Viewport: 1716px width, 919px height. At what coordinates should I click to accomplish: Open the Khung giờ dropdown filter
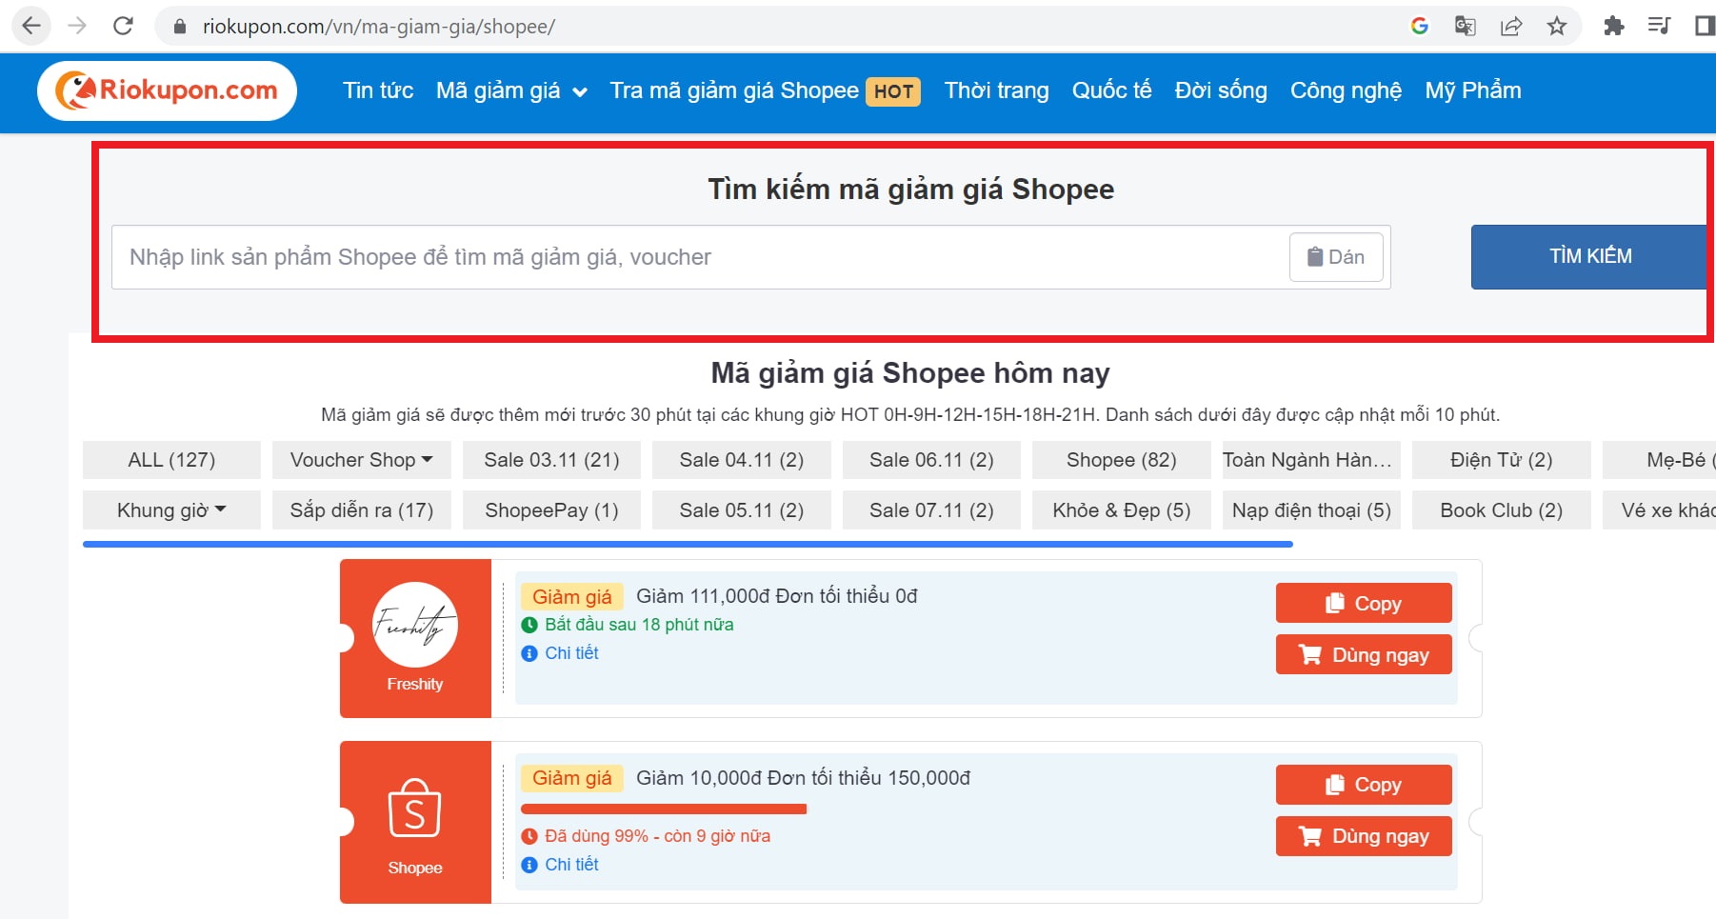171,510
